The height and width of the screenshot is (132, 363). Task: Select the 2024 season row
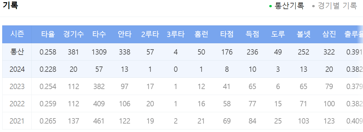pyautogui.click(x=183, y=69)
